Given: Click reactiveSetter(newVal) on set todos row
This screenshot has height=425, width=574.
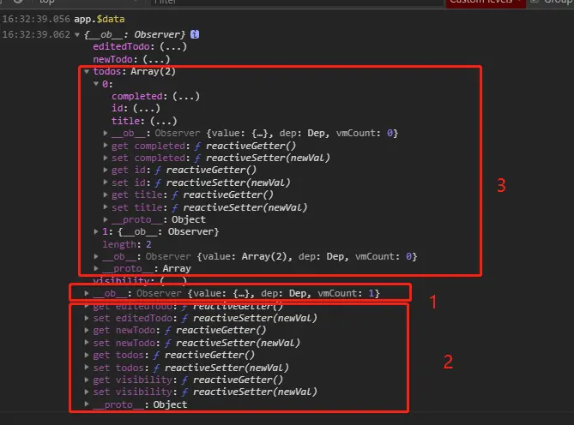Looking at the screenshot, I should coord(227,368).
